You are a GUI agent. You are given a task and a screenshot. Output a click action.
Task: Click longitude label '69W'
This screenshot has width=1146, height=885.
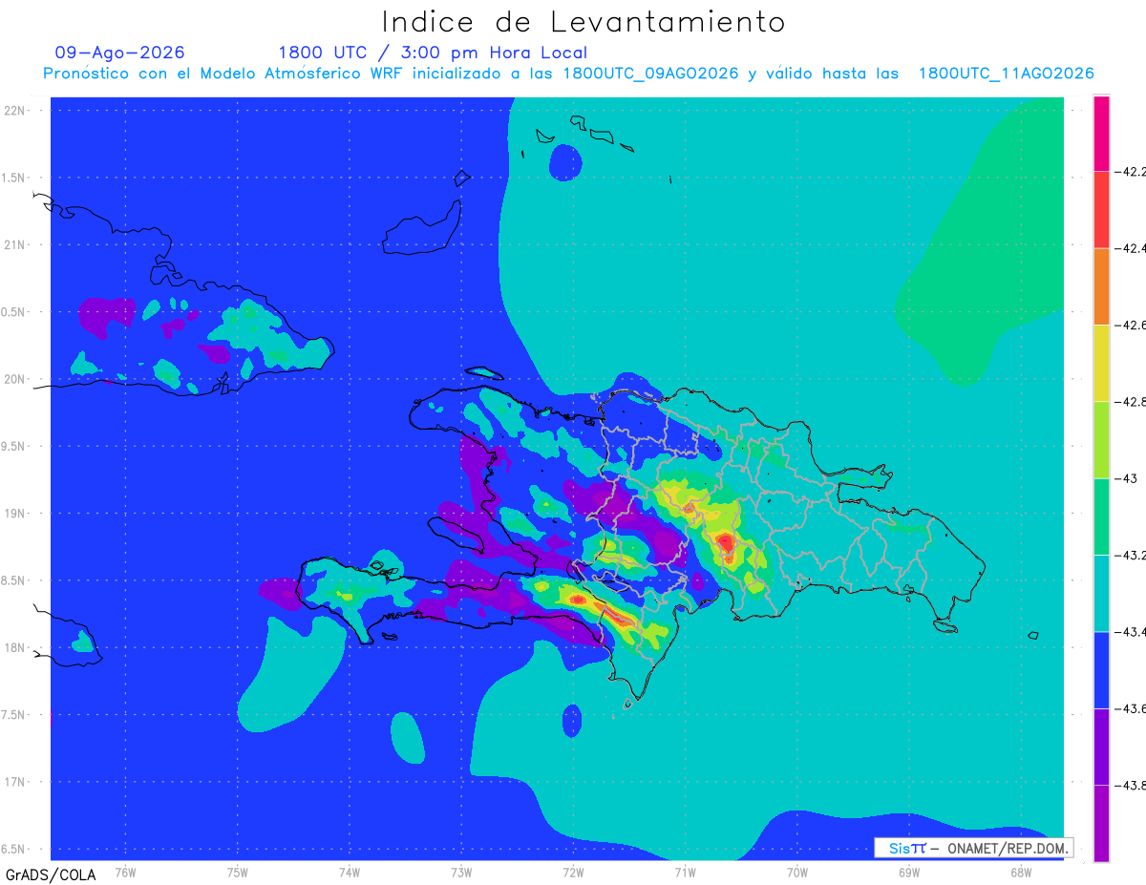point(909,873)
